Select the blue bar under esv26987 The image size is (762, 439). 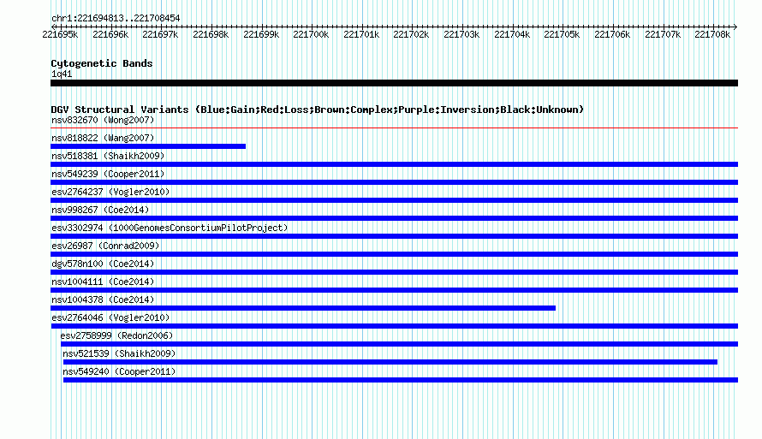pyautogui.click(x=394, y=254)
